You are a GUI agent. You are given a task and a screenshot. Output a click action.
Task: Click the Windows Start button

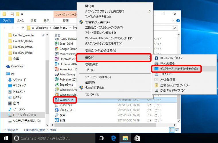[6, 138]
